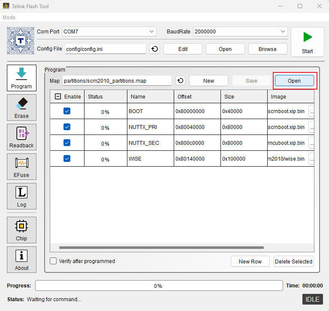This screenshot has height=311, width=329.
Task: Enable Verify after programmed
Action: point(53,261)
